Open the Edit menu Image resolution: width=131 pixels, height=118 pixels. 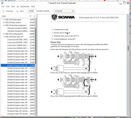tap(8, 7)
